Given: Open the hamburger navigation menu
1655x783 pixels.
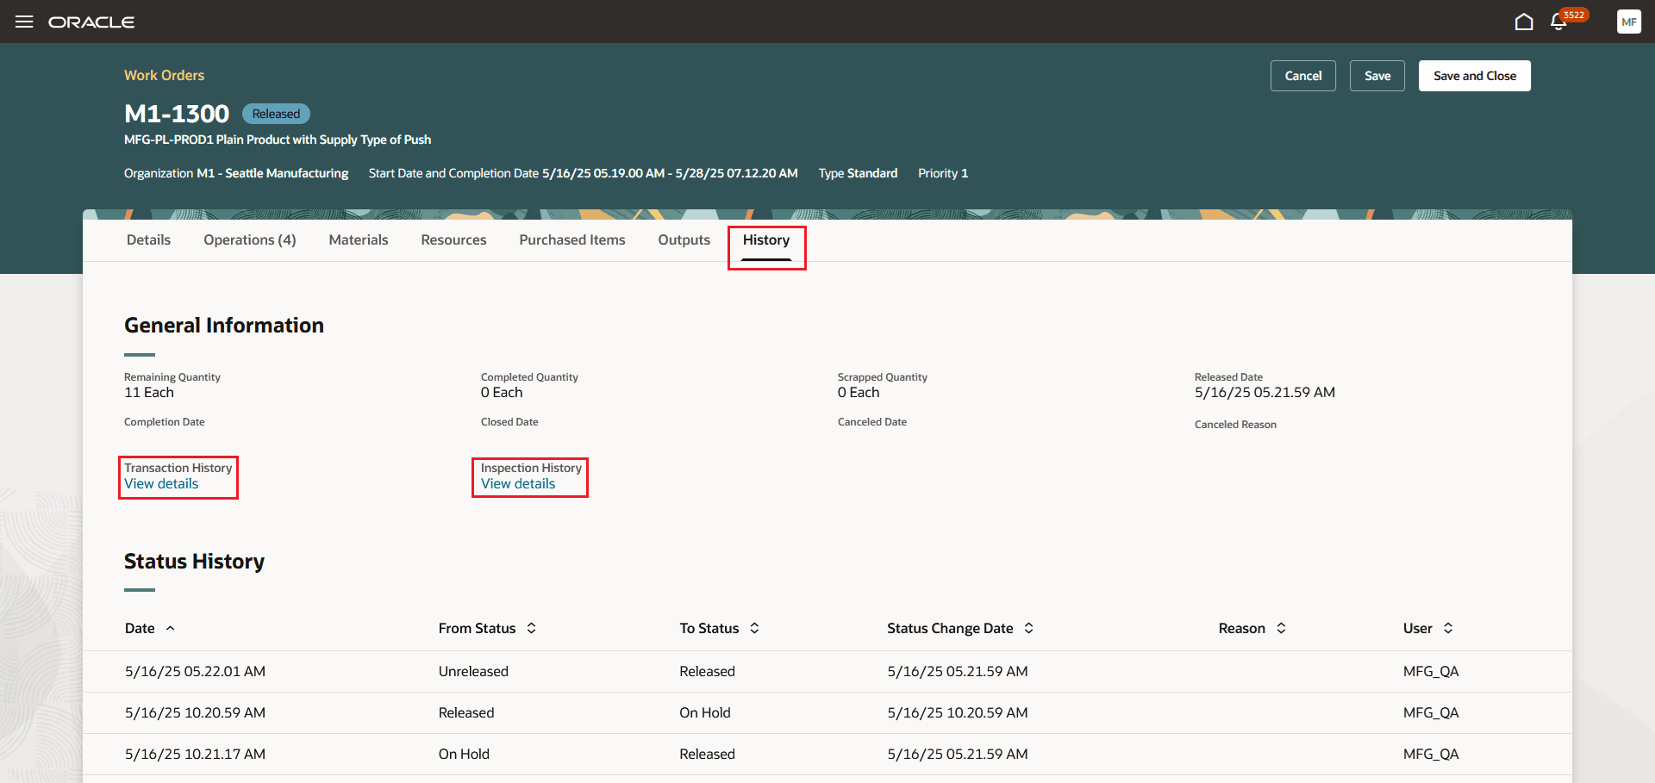Looking at the screenshot, I should tap(24, 22).
